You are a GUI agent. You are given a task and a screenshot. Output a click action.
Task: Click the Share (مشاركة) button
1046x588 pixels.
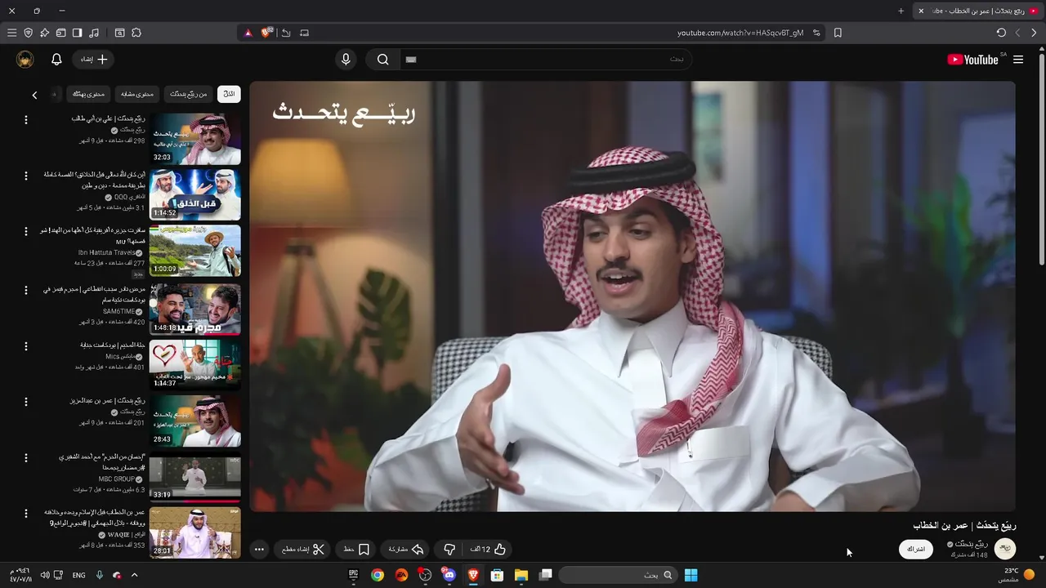pos(406,550)
